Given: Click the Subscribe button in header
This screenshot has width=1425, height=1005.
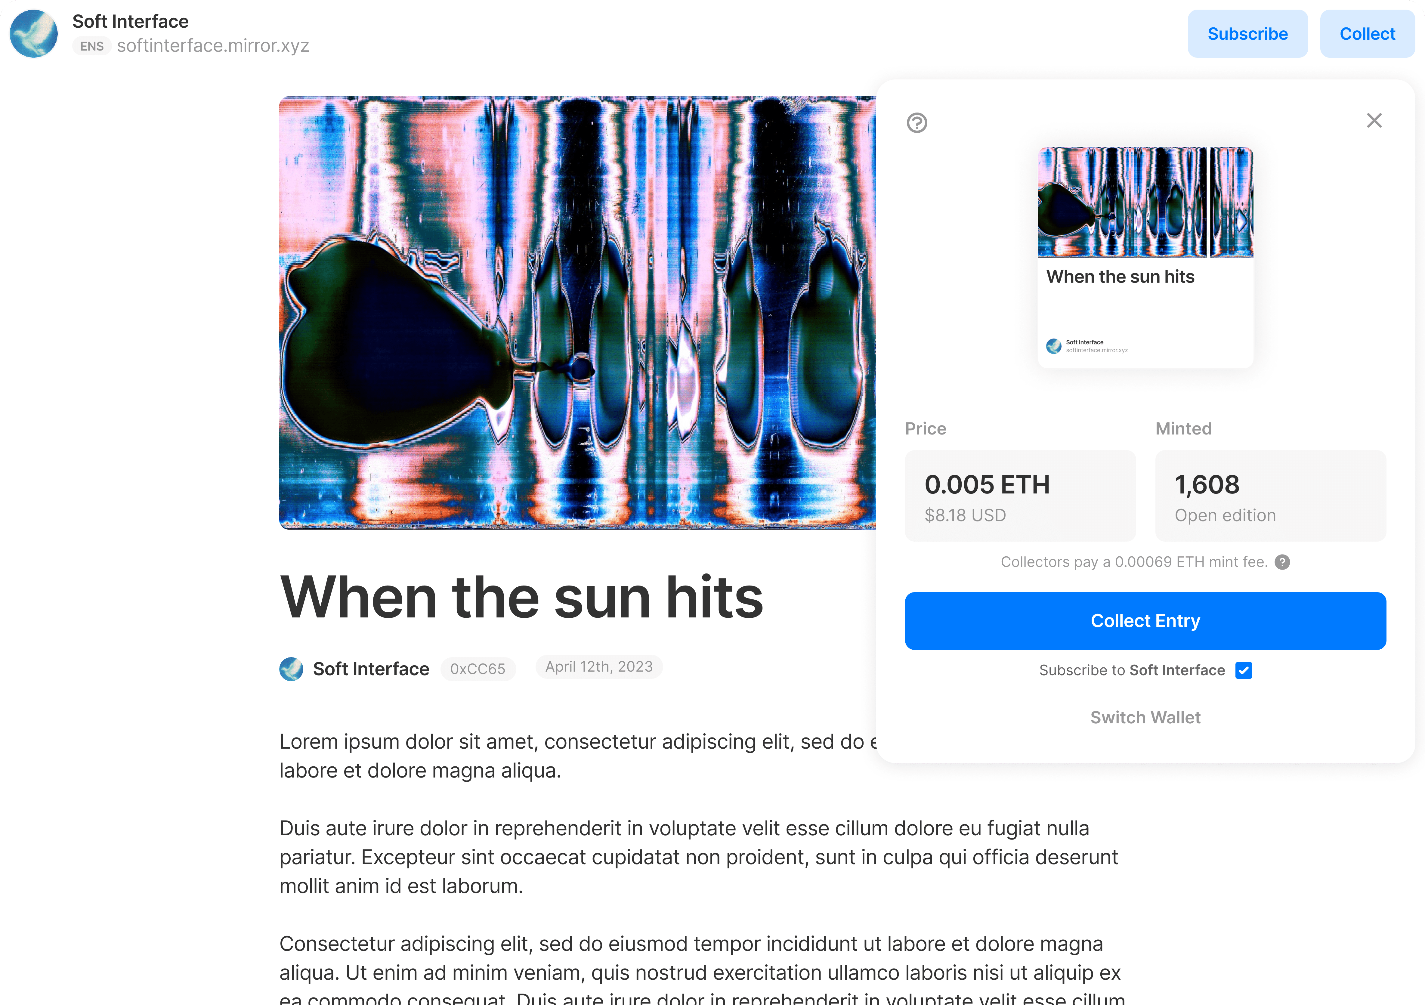Looking at the screenshot, I should pyautogui.click(x=1247, y=33).
